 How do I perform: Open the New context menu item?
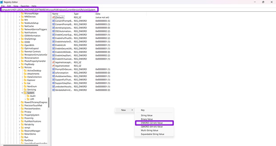125,110
